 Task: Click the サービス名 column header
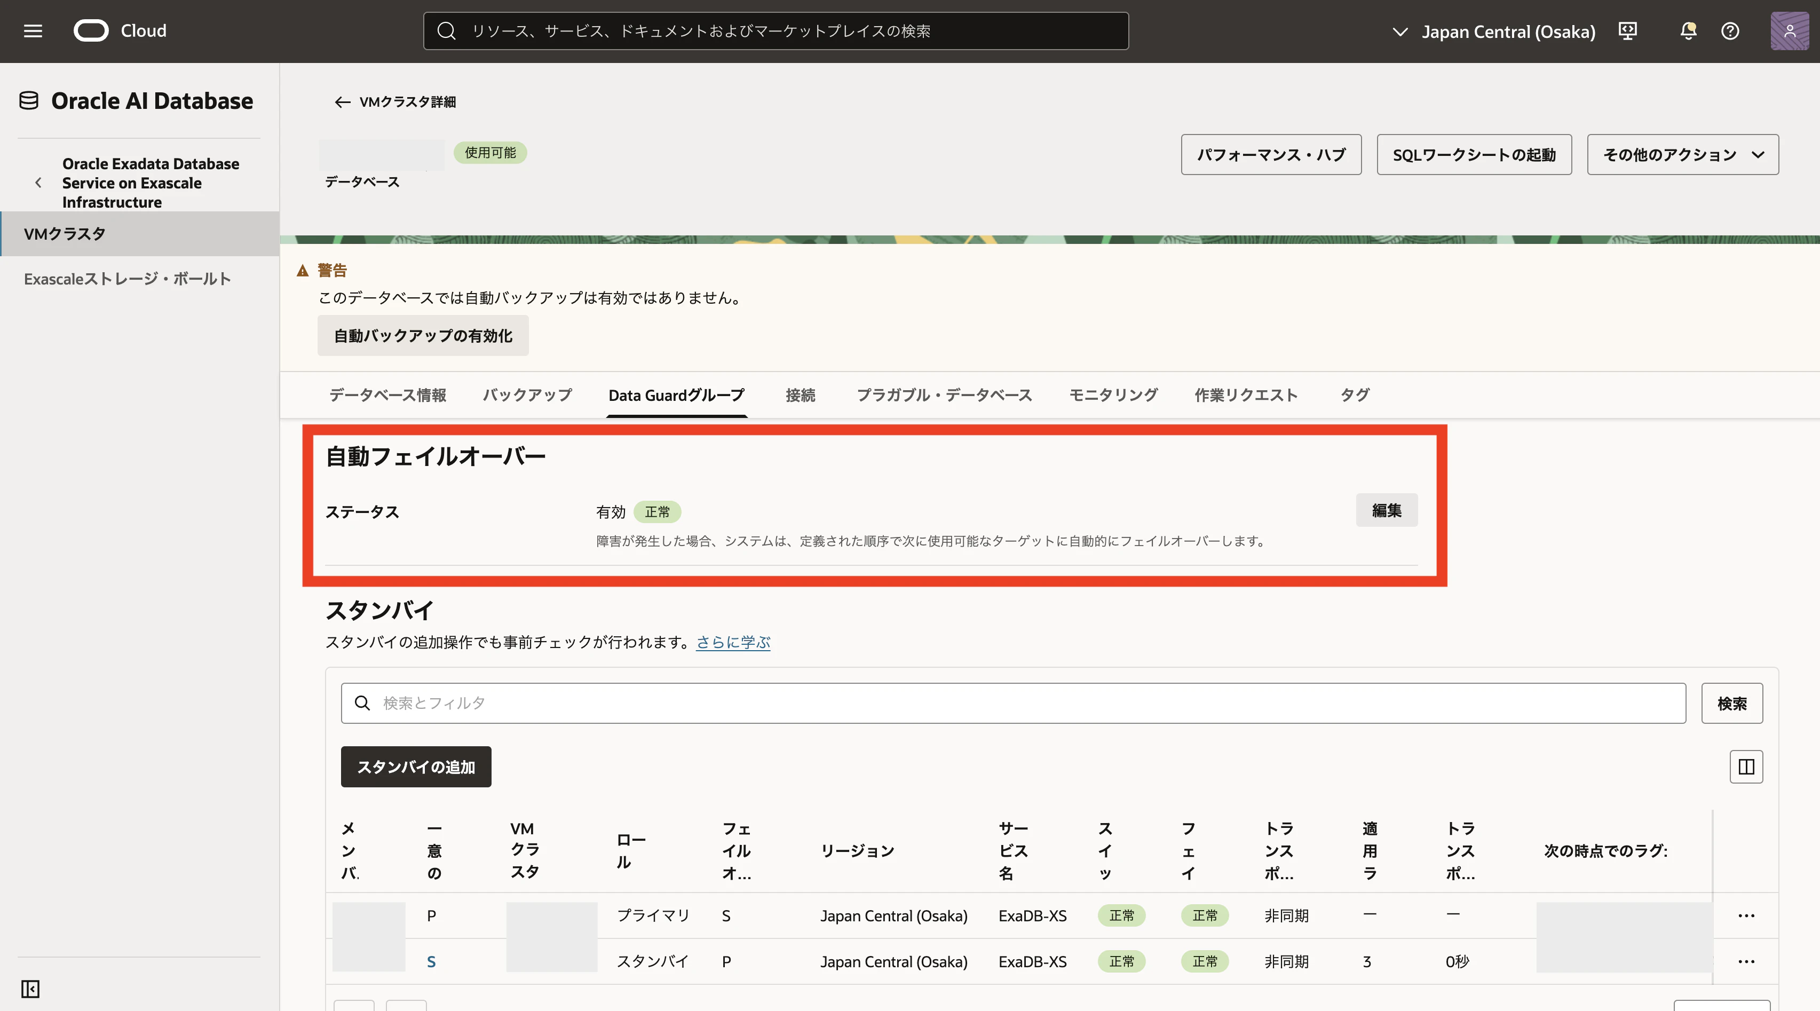[x=1013, y=851]
